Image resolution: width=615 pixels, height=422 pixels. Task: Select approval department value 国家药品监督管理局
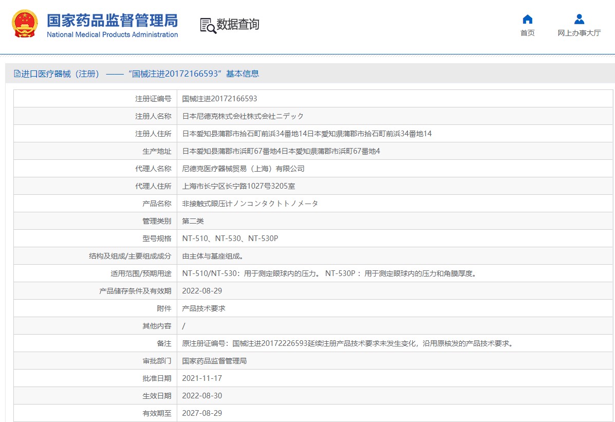(x=215, y=361)
